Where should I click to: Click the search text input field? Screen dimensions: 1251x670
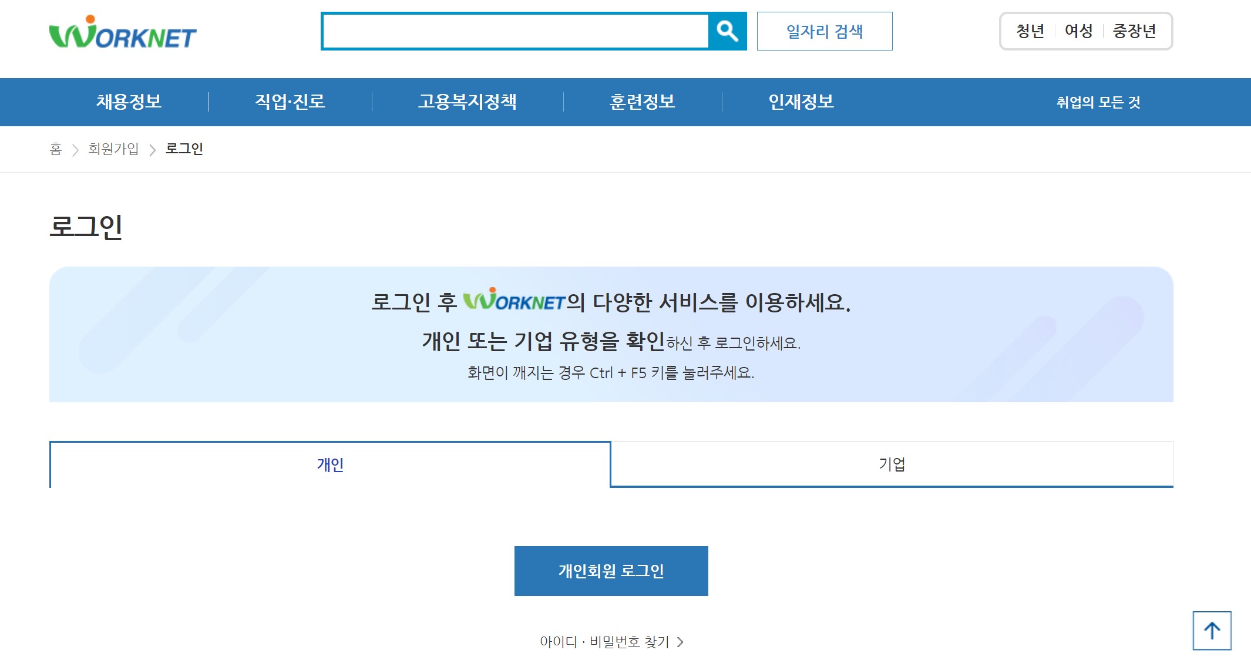pos(515,31)
